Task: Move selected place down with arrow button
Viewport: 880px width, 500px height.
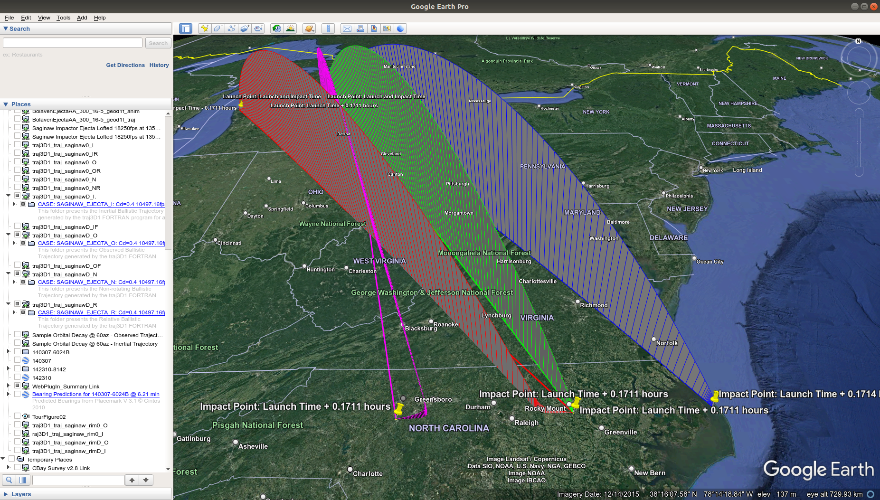Action: pyautogui.click(x=146, y=480)
